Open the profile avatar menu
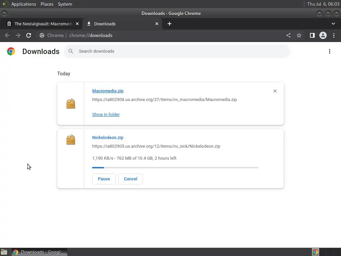 tap(323, 35)
